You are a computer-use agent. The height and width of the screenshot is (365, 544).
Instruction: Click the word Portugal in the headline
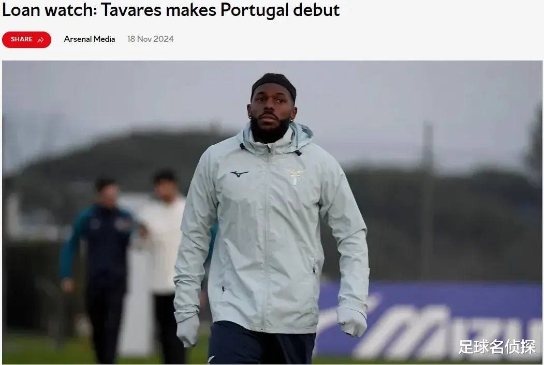tap(254, 10)
